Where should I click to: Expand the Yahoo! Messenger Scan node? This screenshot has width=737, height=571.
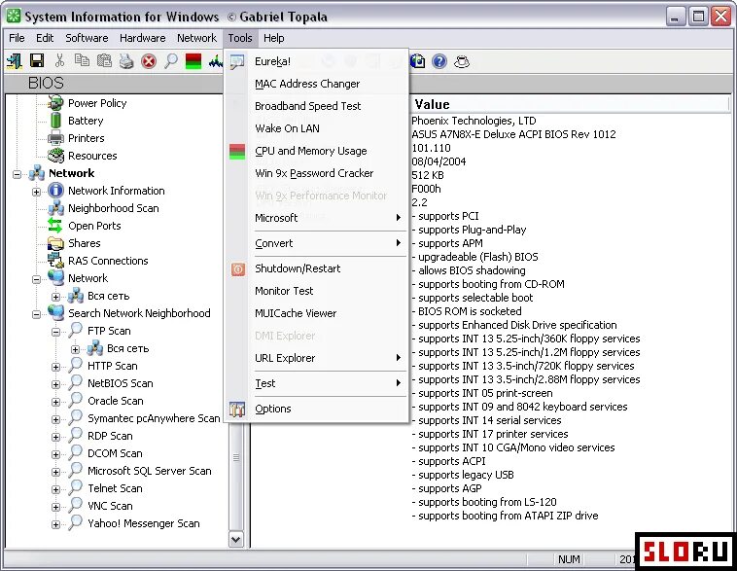click(x=55, y=524)
